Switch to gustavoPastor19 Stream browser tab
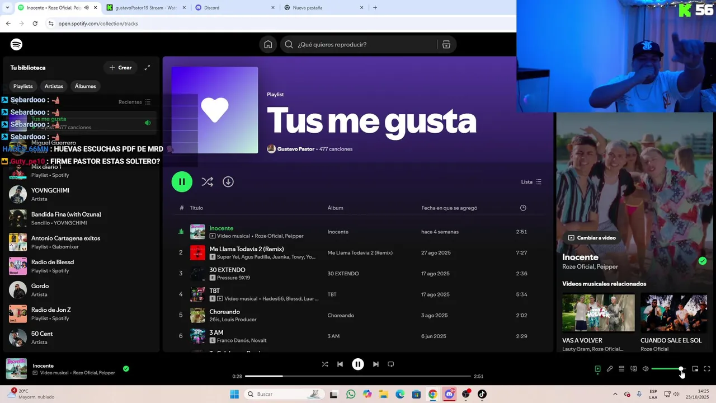The image size is (716, 403). 145,8
